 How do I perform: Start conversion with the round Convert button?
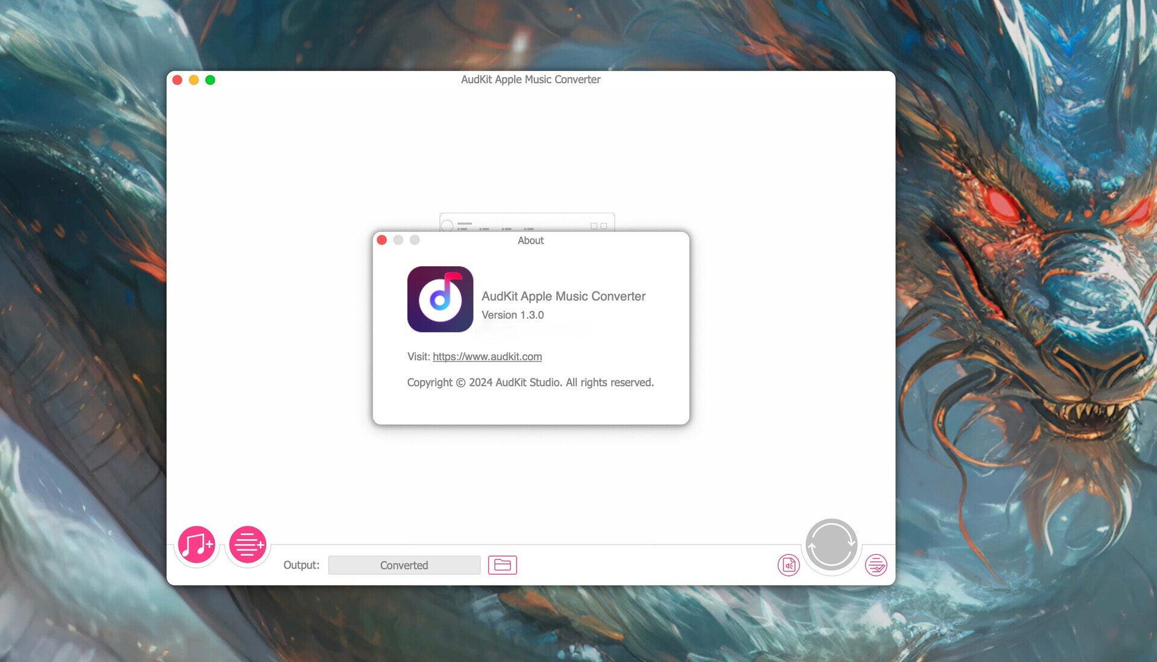(x=832, y=545)
